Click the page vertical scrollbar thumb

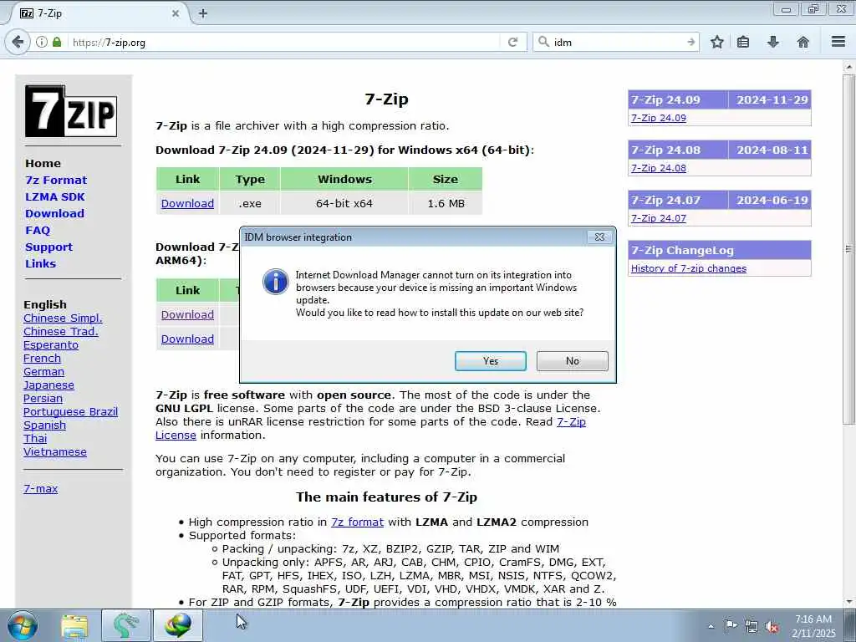(x=848, y=248)
